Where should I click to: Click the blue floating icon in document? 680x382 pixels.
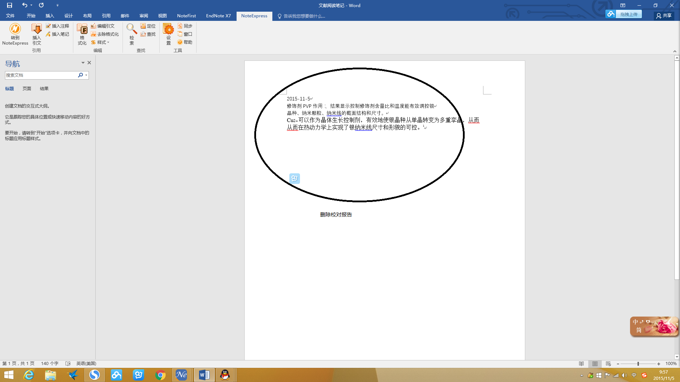pyautogui.click(x=295, y=179)
